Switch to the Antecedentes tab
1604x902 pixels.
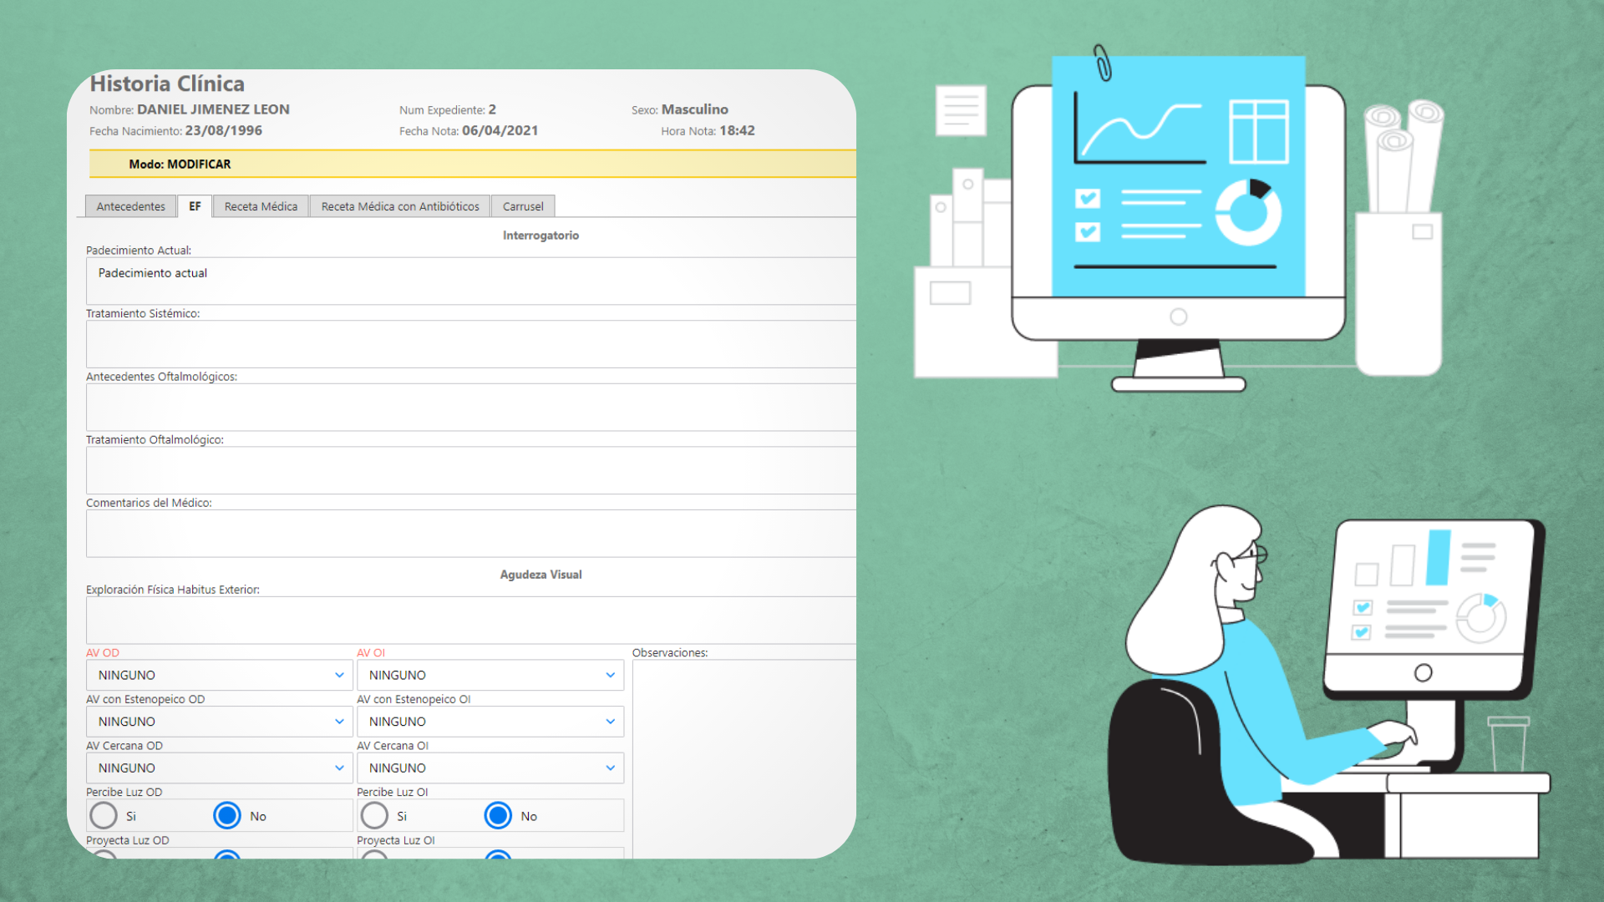point(130,206)
